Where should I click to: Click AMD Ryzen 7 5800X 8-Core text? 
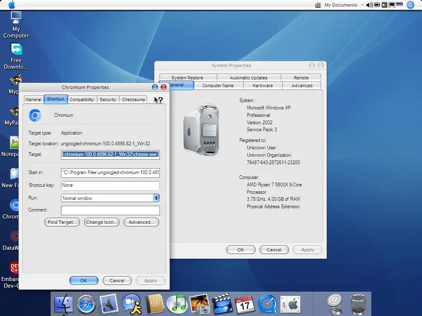pyautogui.click(x=274, y=185)
